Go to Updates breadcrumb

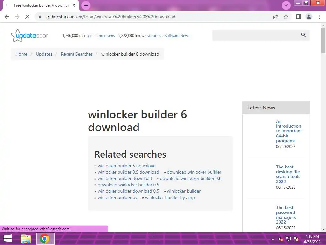click(44, 54)
